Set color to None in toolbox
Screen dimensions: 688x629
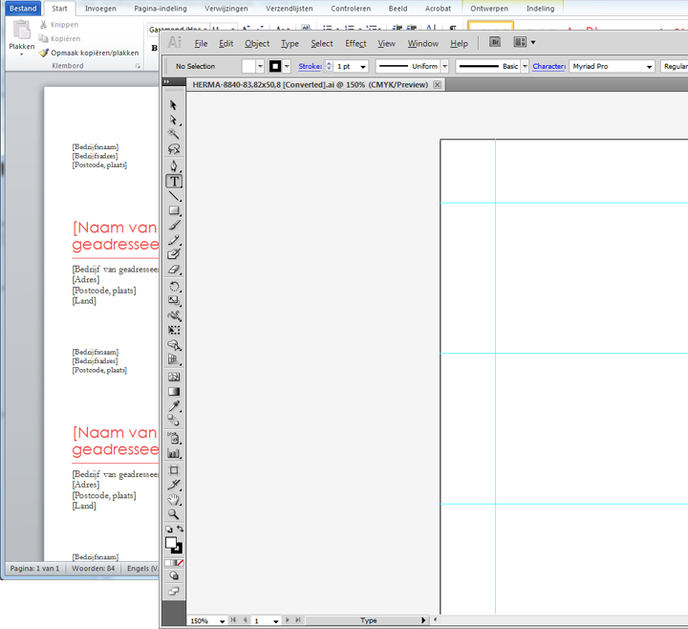180,563
